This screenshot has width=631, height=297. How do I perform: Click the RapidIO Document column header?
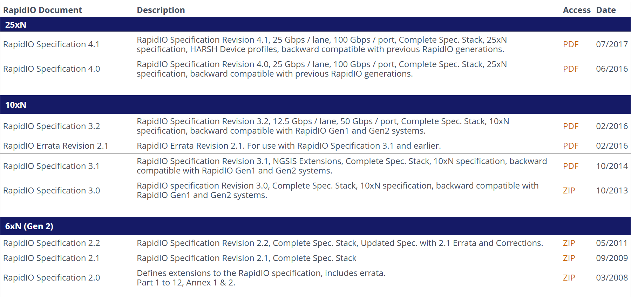[42, 10]
